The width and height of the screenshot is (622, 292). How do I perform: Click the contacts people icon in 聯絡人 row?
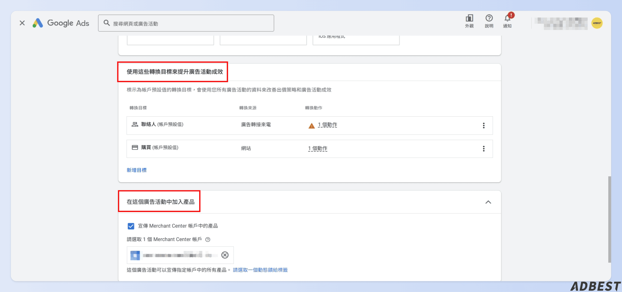coord(135,124)
